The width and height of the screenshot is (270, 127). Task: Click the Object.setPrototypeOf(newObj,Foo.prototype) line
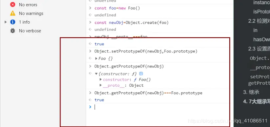(x=146, y=51)
